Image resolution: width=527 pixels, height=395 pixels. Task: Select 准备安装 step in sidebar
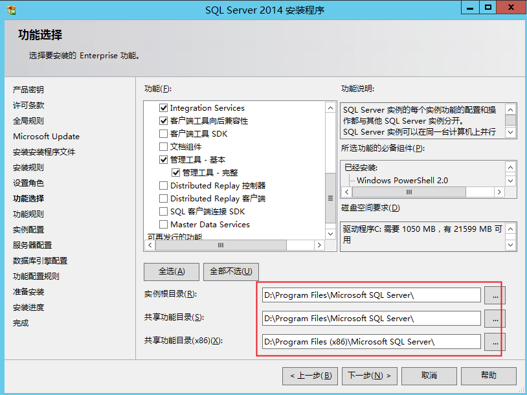click(28, 292)
